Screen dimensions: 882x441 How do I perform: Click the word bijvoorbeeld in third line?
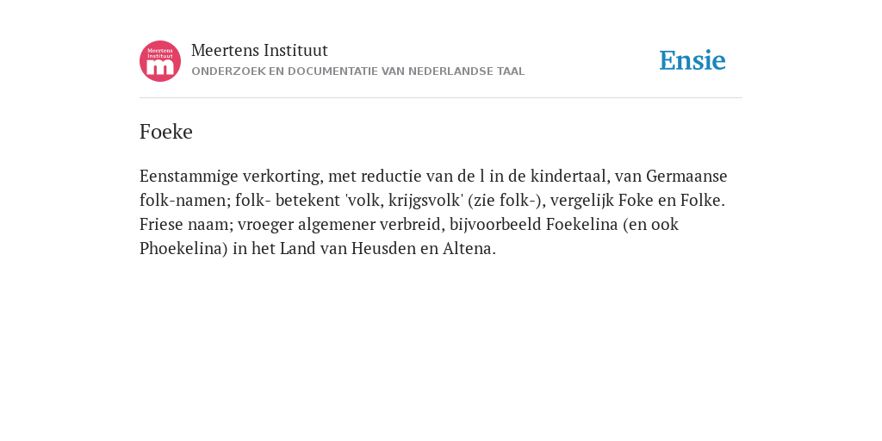click(x=495, y=225)
